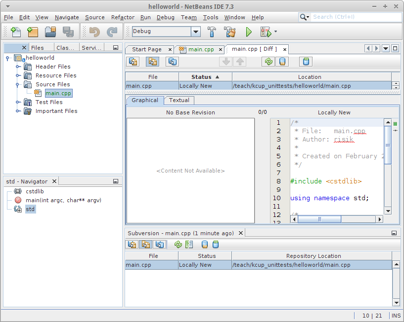Click the green mark in error stripe

(x=395, y=124)
